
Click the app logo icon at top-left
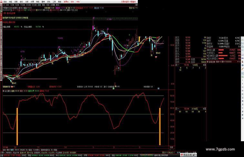(x=1, y=2)
